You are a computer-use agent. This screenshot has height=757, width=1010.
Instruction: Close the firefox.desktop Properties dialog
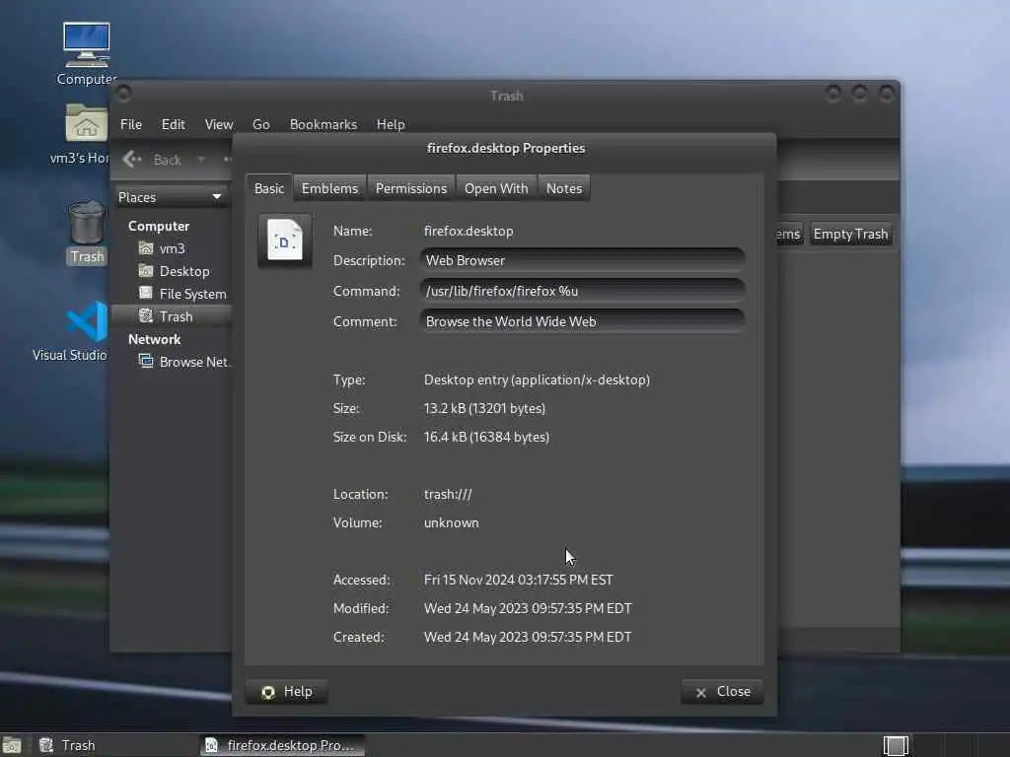tap(722, 691)
